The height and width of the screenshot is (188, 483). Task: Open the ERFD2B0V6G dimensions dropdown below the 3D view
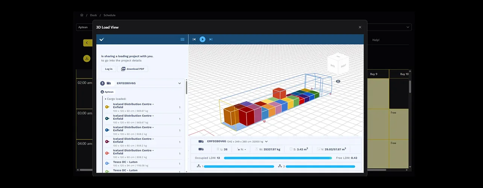(266, 141)
